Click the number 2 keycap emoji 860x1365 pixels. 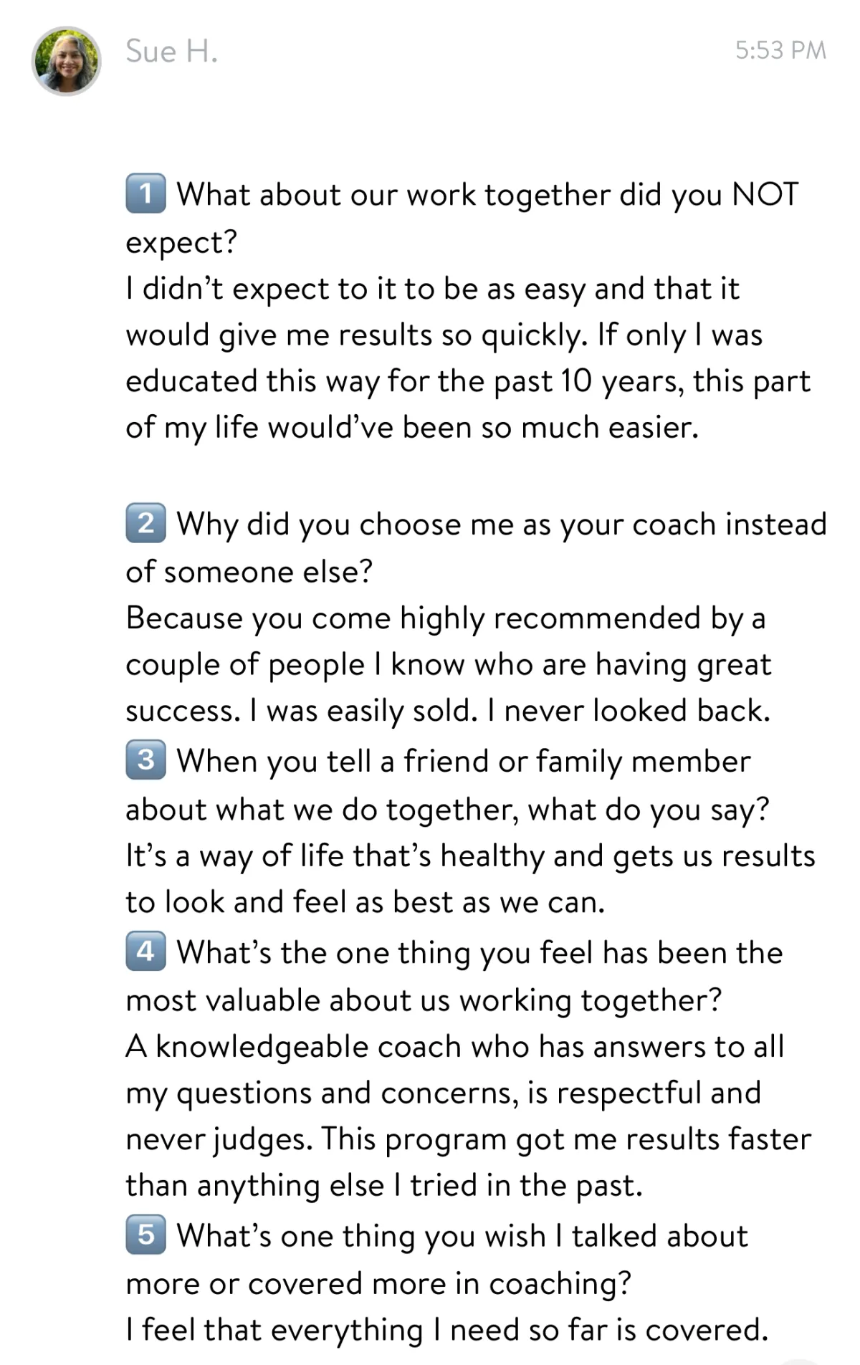point(145,523)
